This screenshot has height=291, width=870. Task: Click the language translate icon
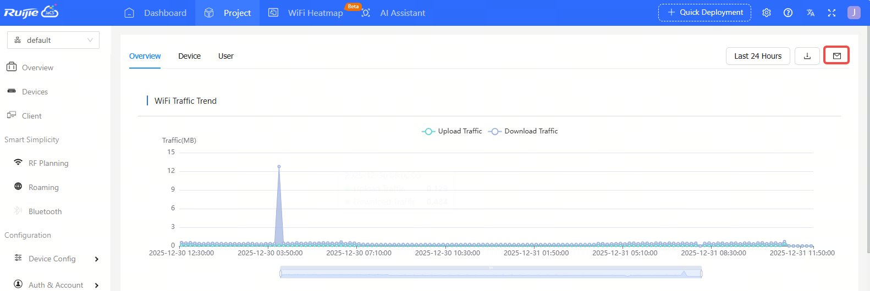coord(810,13)
